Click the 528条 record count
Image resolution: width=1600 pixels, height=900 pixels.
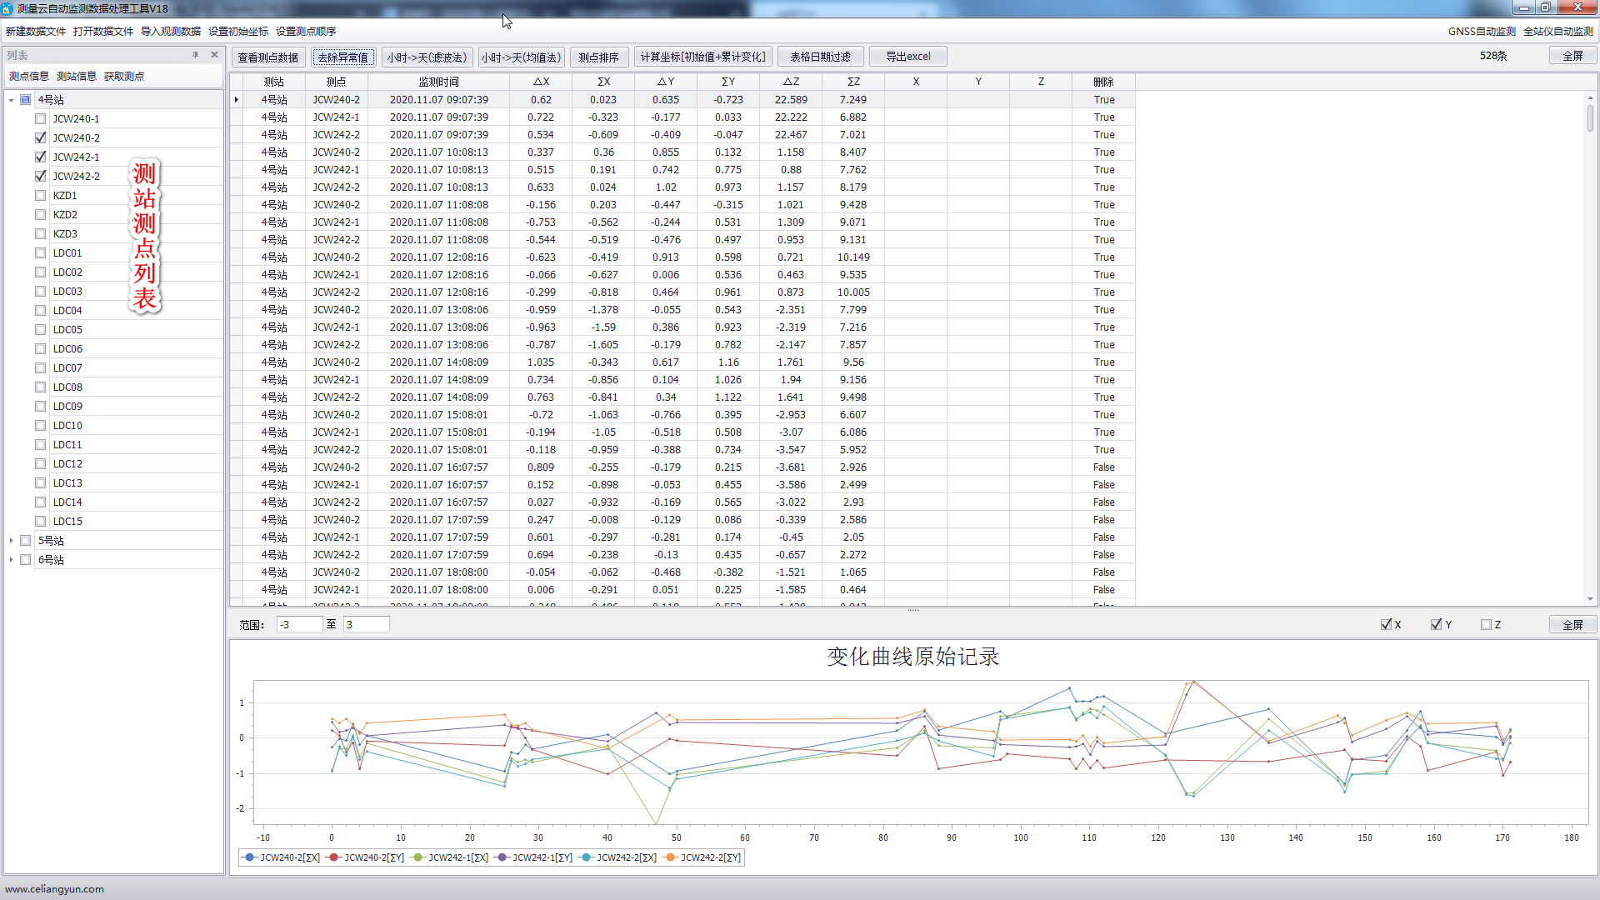[1492, 57]
